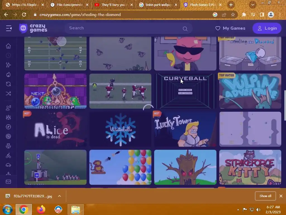Open Vulpin Adventure game thumbnail
The height and width of the screenshot is (215, 286).
250,91
